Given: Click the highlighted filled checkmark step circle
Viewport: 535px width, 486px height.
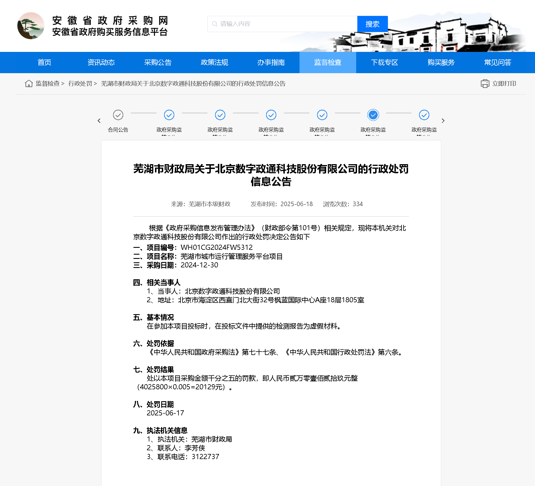Looking at the screenshot, I should click(x=373, y=115).
